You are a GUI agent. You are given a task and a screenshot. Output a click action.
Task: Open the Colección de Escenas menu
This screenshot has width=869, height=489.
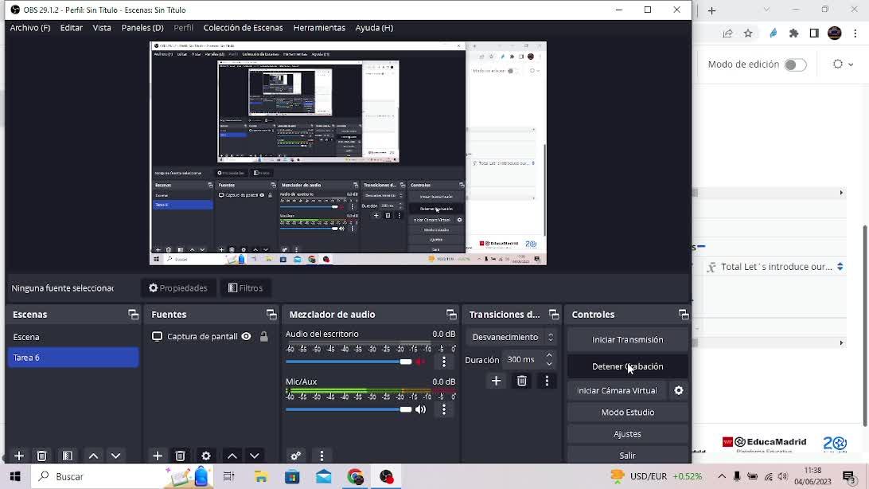pos(243,28)
